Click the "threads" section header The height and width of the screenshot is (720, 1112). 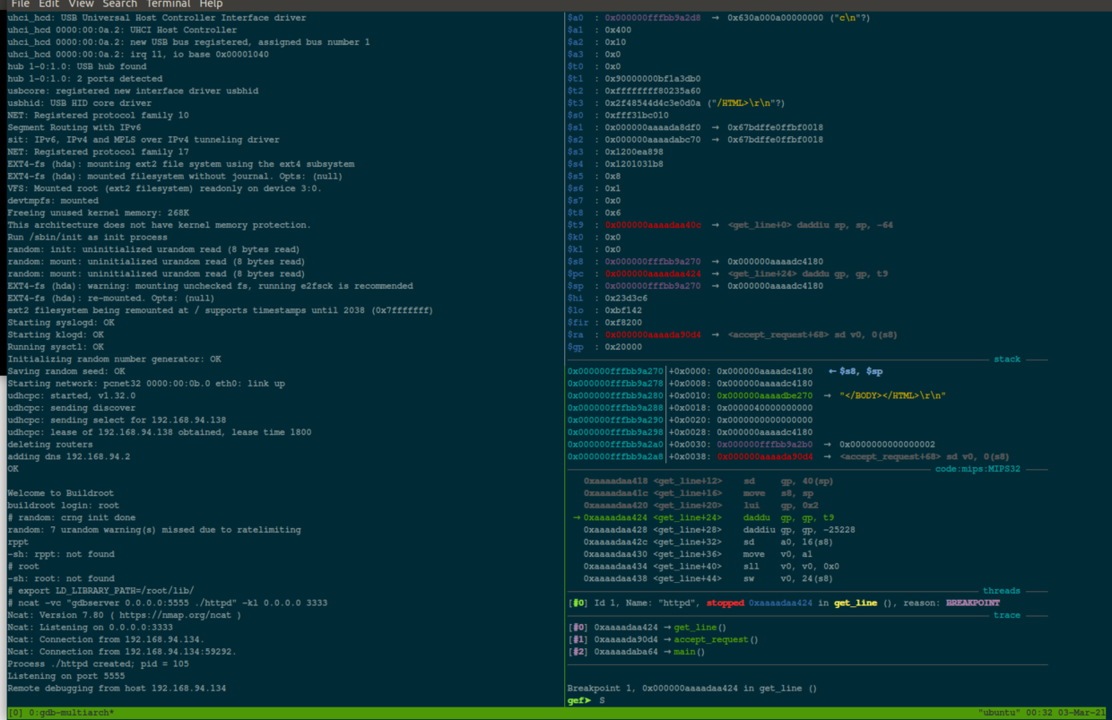click(x=1002, y=591)
